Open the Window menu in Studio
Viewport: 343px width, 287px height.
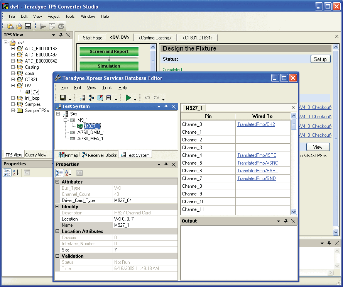(88, 17)
